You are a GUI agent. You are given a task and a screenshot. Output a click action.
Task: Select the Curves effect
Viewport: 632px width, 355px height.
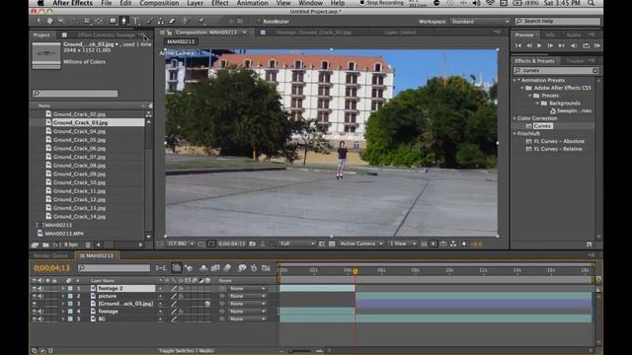[x=543, y=126]
